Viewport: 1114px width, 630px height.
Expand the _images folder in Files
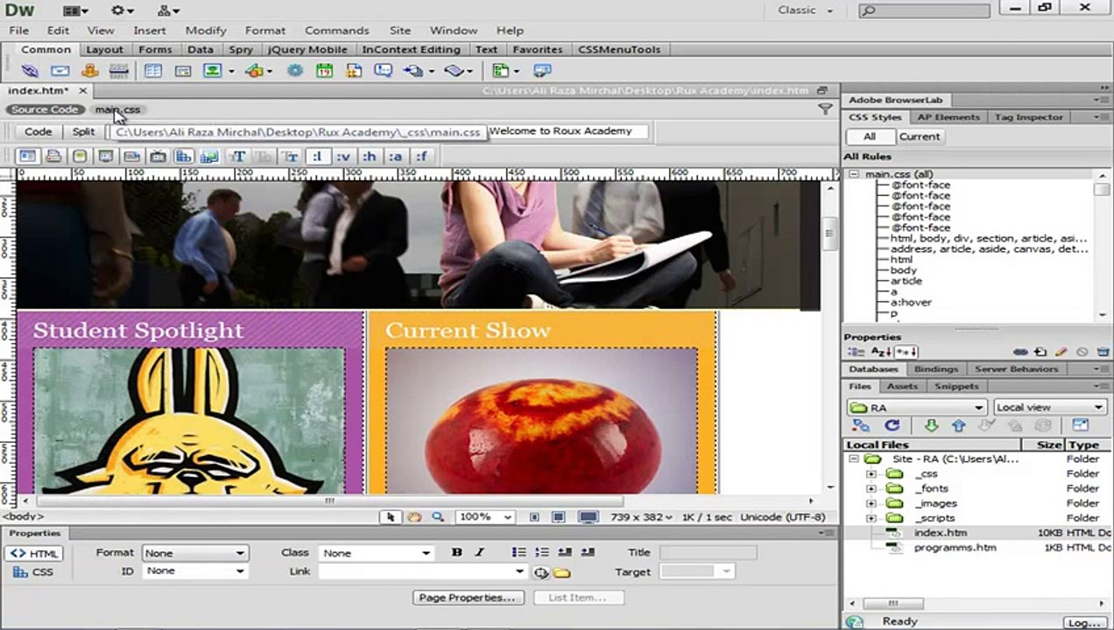871,503
